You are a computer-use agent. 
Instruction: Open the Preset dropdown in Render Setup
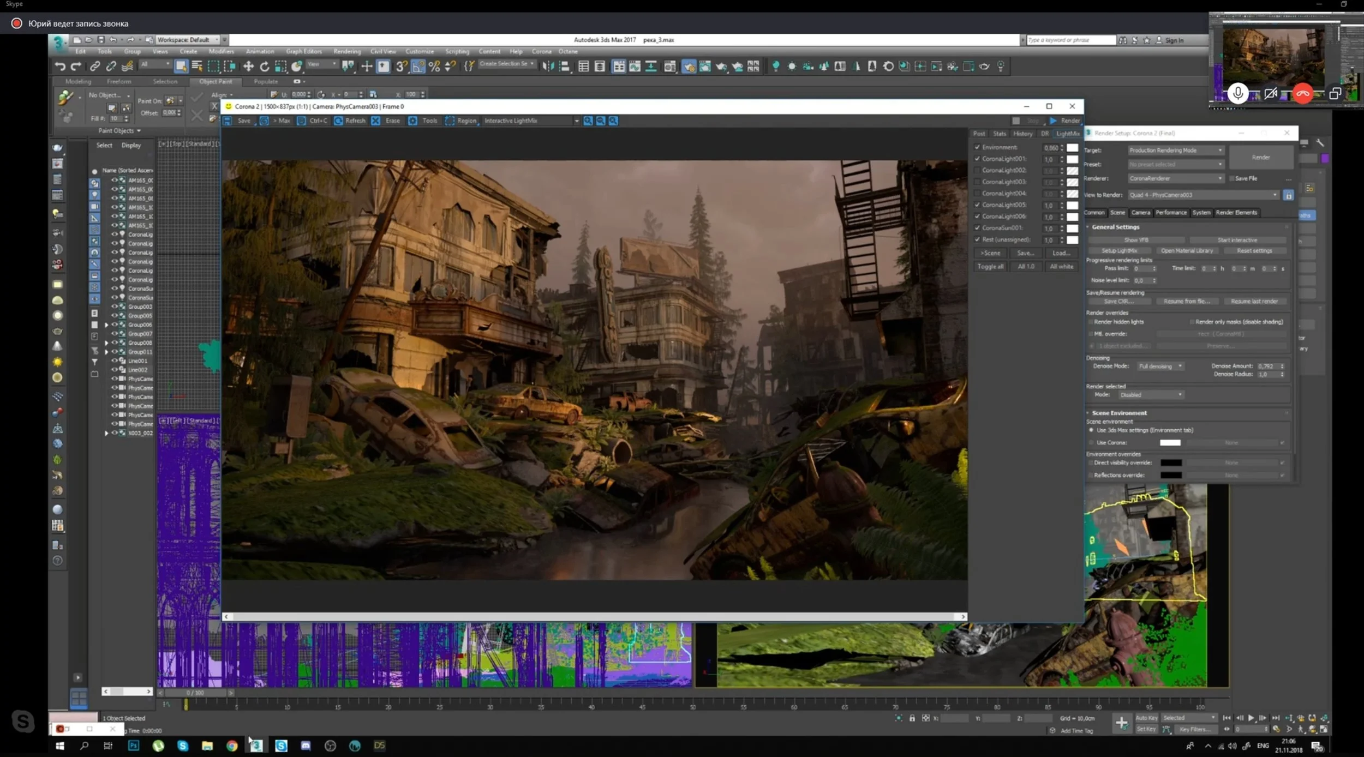pos(1176,164)
